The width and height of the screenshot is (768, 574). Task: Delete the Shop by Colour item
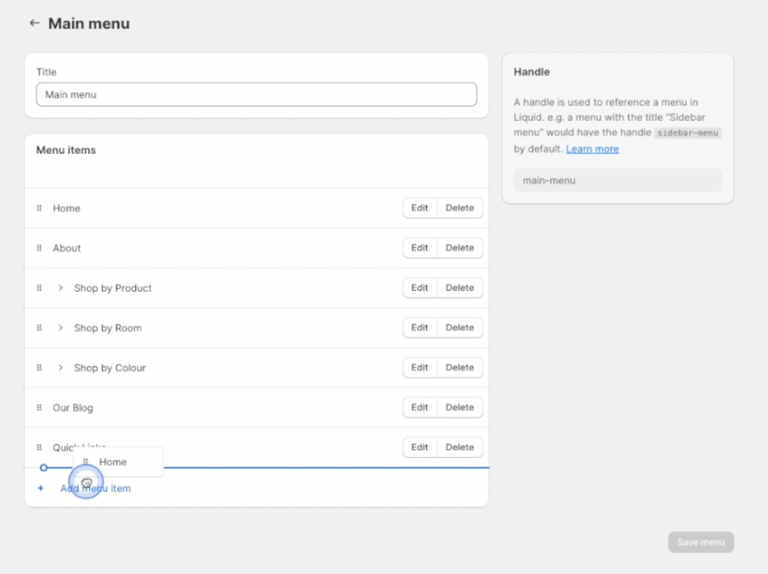tap(459, 368)
